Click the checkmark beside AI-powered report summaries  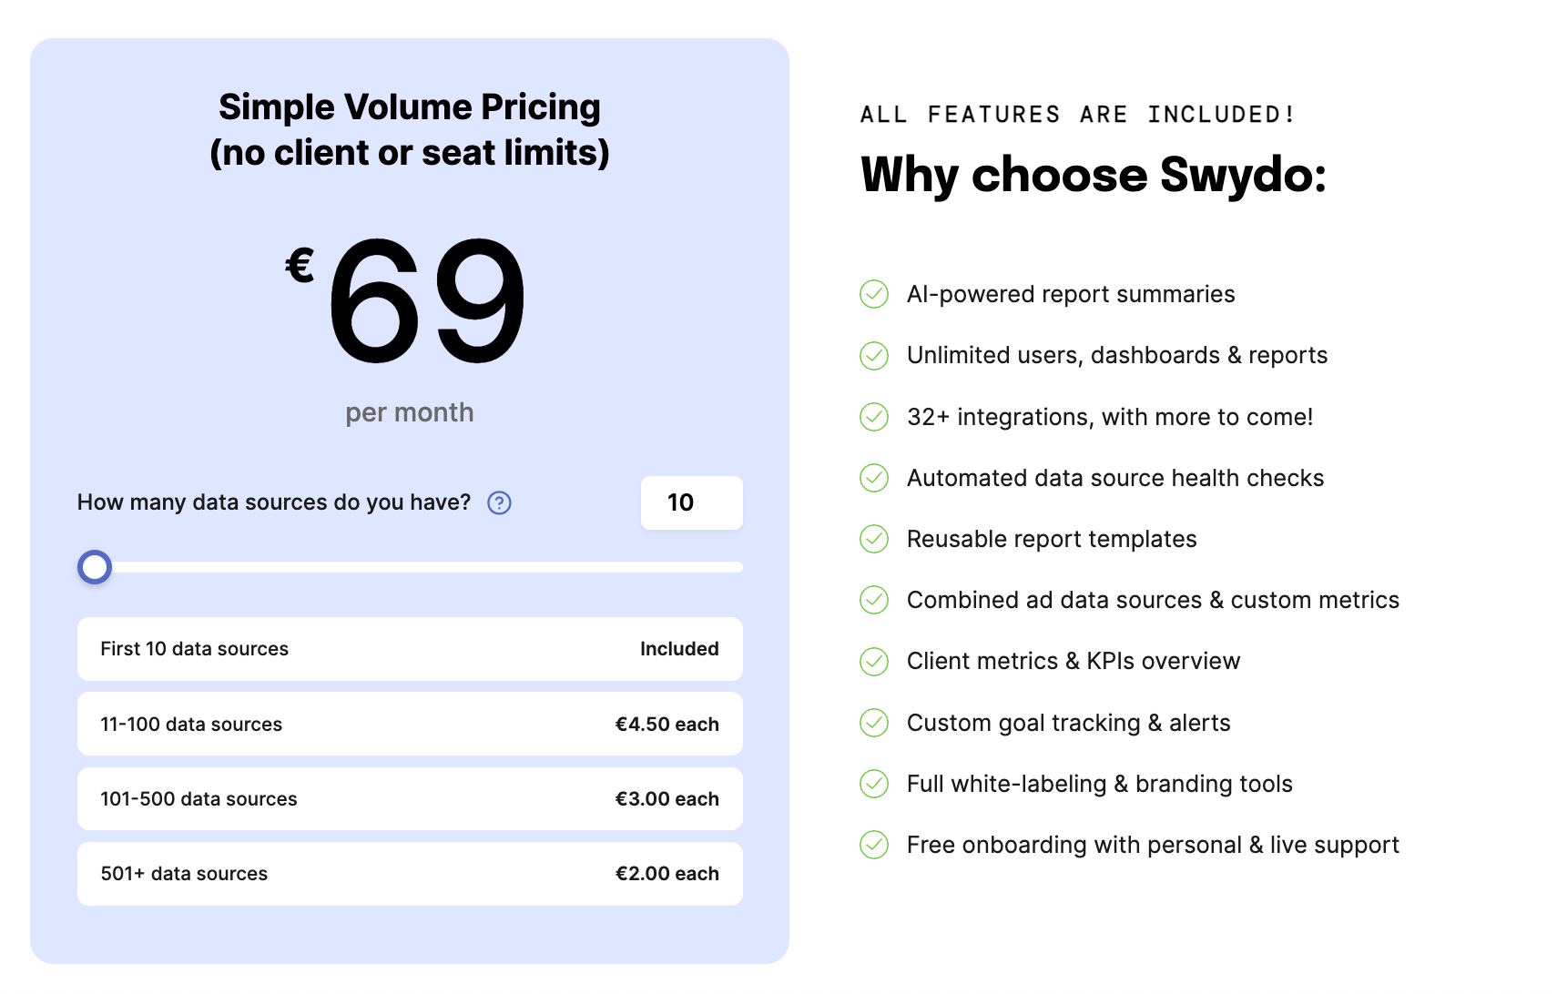pos(874,294)
